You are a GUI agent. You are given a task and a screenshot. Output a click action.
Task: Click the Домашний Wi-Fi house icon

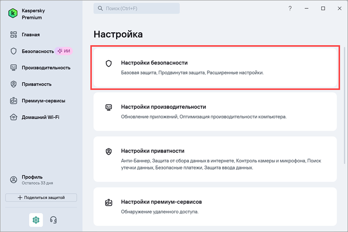click(13, 117)
